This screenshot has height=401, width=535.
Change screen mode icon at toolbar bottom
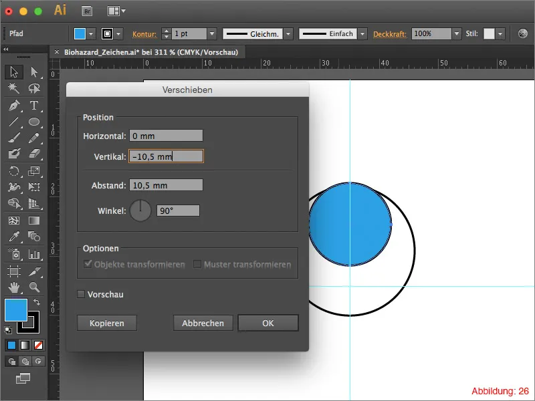click(23, 378)
